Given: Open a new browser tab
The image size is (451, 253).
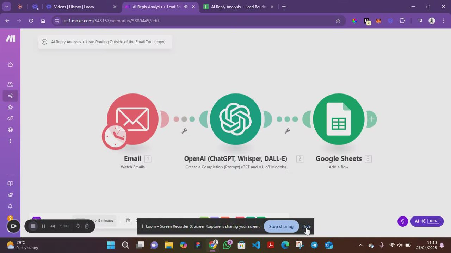Looking at the screenshot, I should 284,7.
